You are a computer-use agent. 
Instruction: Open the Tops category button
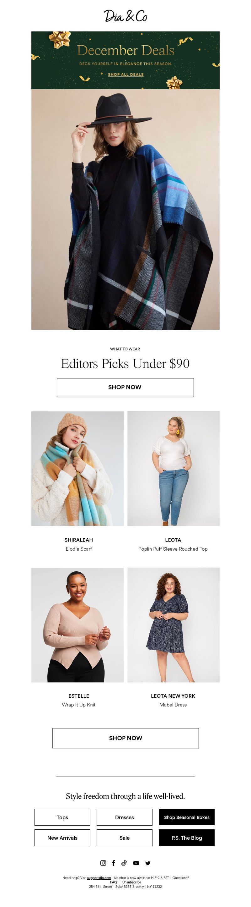(62, 817)
